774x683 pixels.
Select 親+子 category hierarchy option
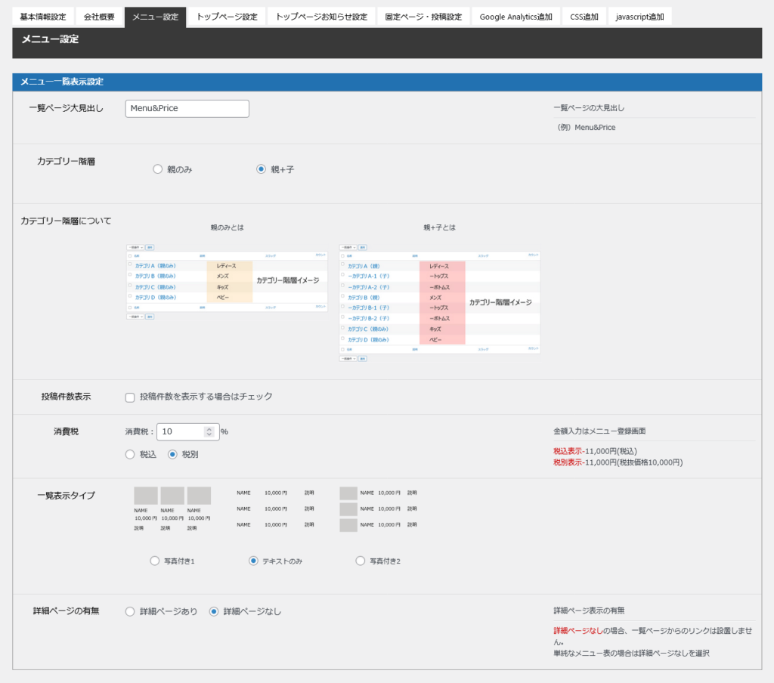(262, 170)
